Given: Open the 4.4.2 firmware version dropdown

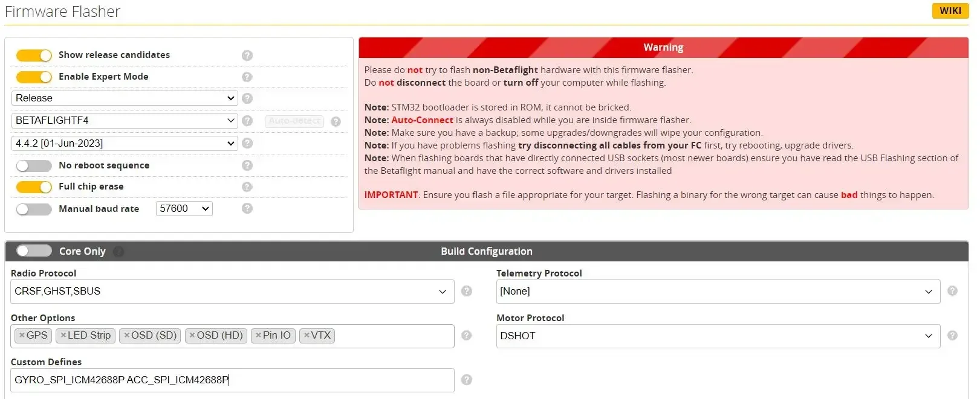Looking at the screenshot, I should point(125,144).
